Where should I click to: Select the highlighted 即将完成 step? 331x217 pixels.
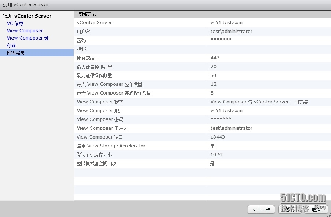[37, 53]
